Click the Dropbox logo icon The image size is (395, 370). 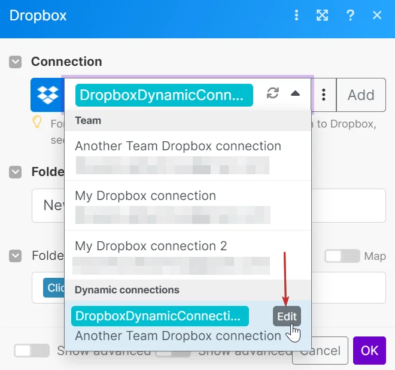(48, 95)
